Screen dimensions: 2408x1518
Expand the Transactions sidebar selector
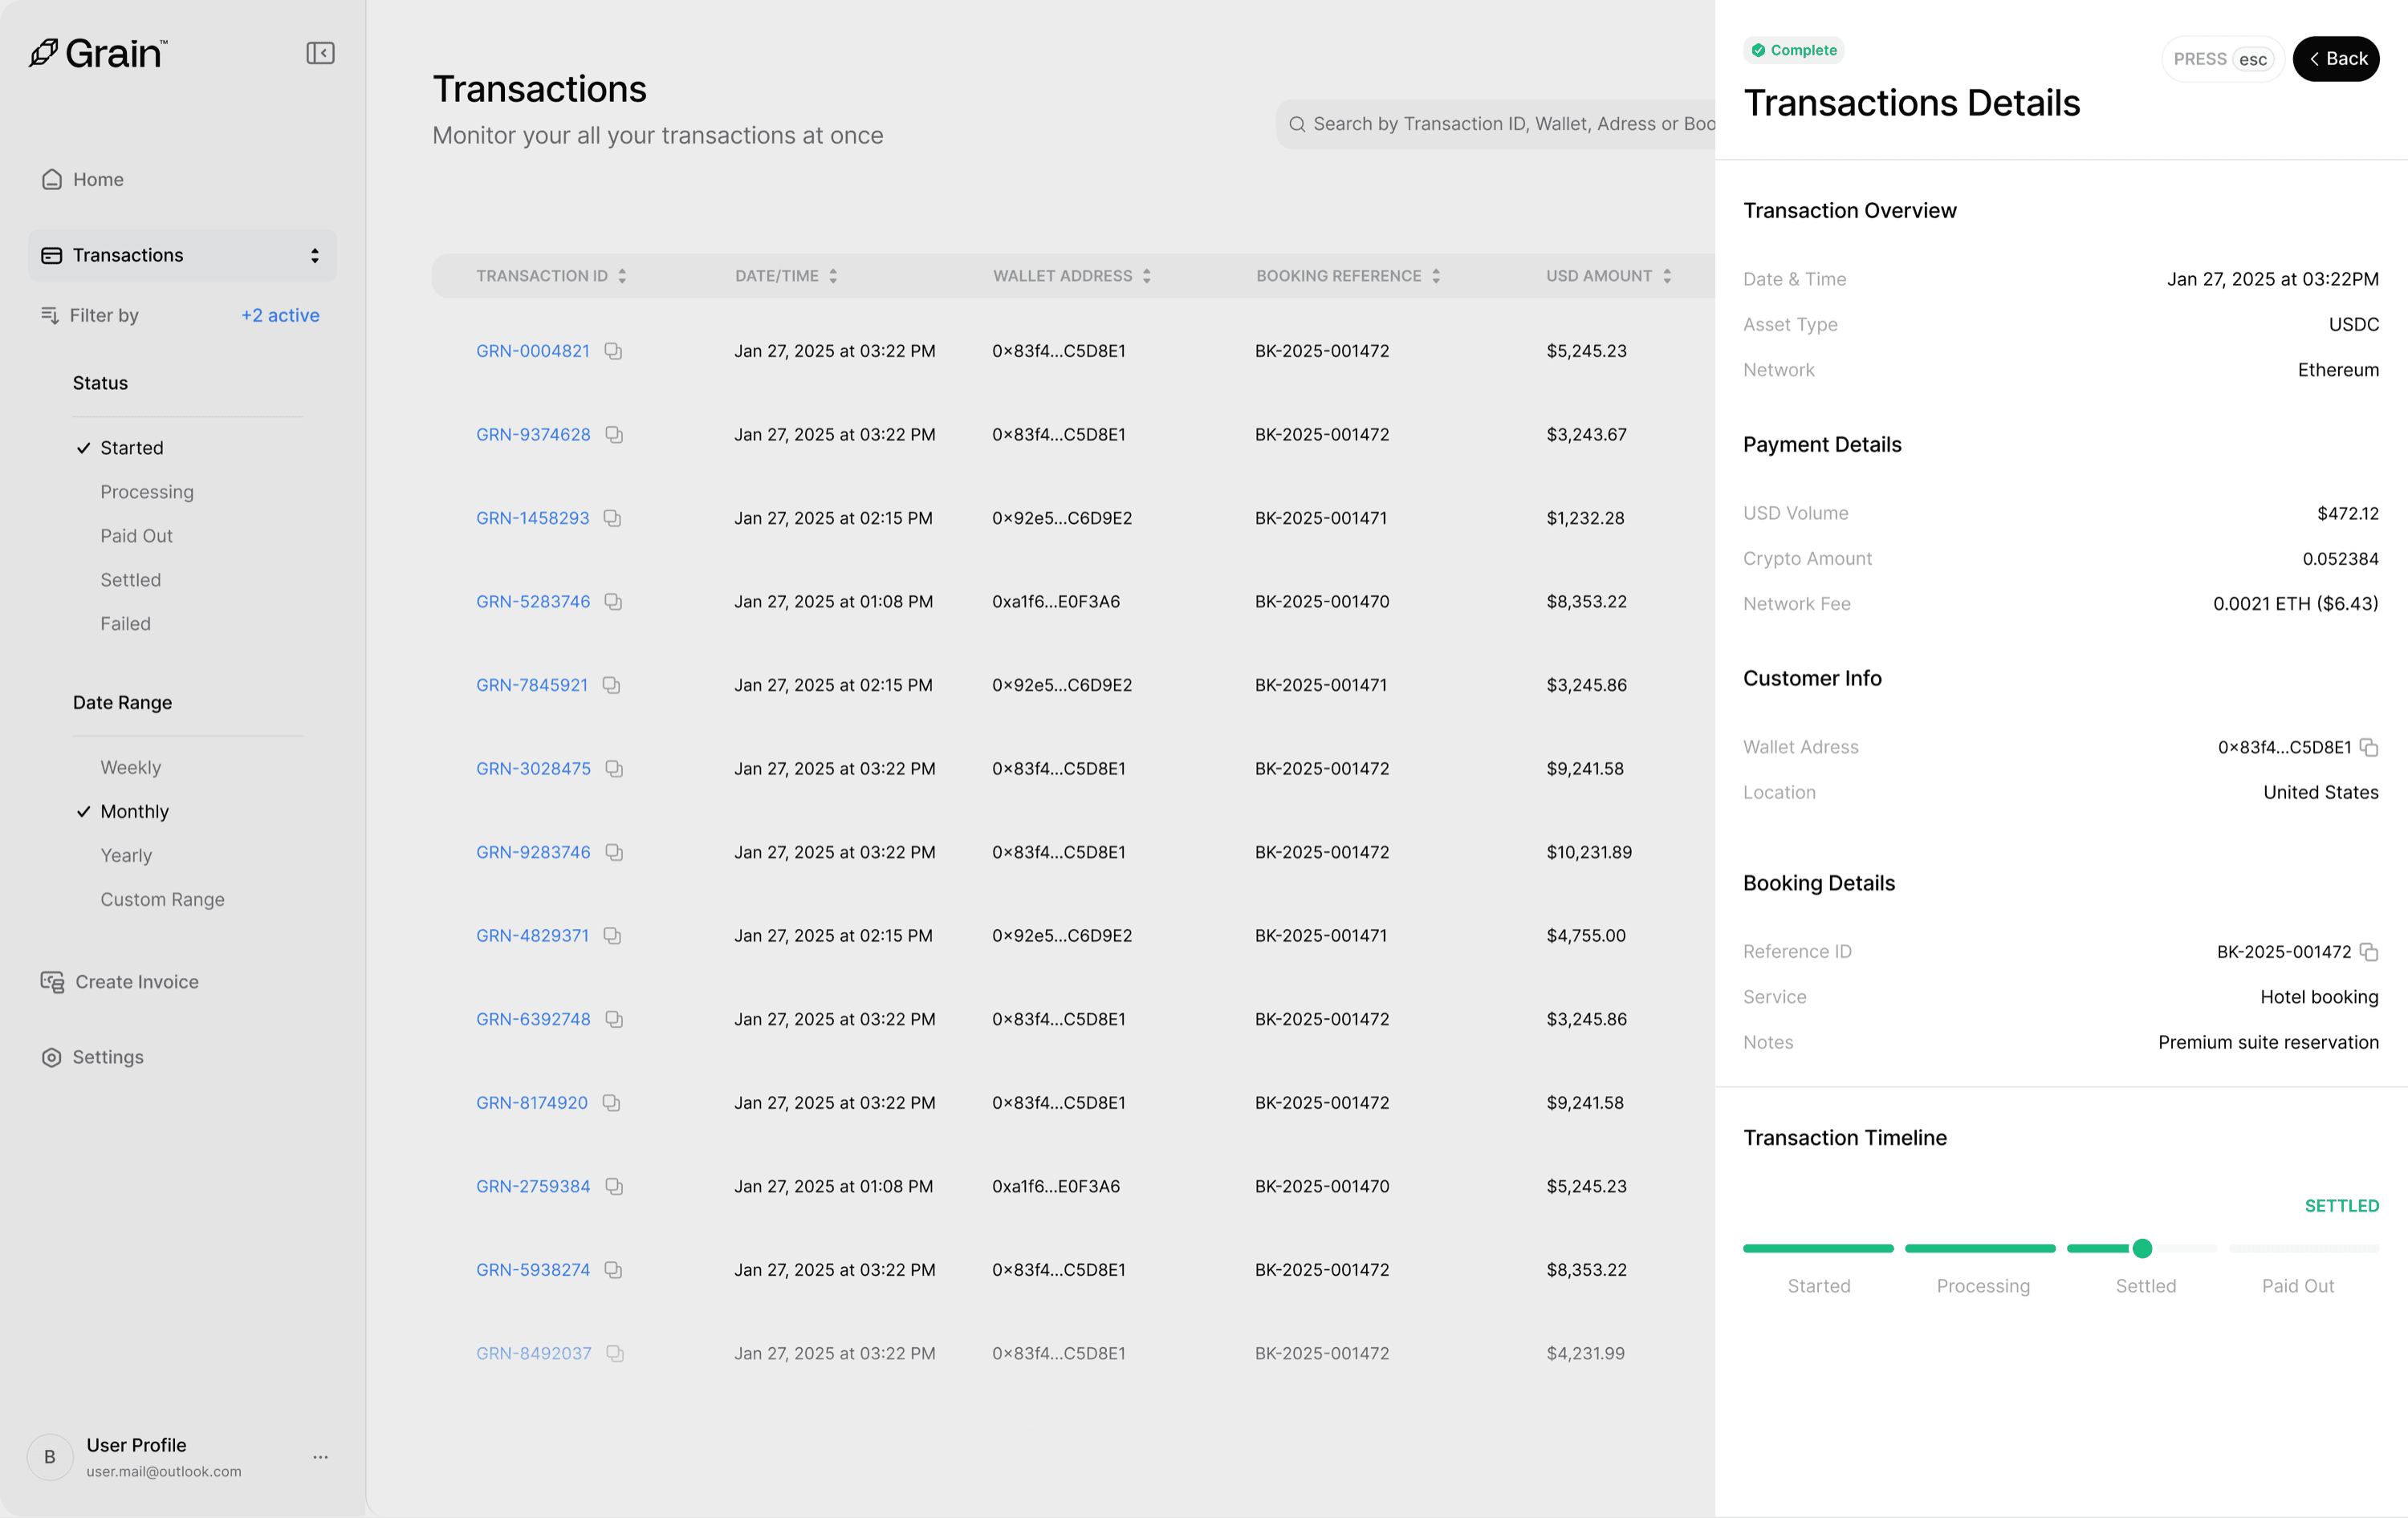(314, 256)
